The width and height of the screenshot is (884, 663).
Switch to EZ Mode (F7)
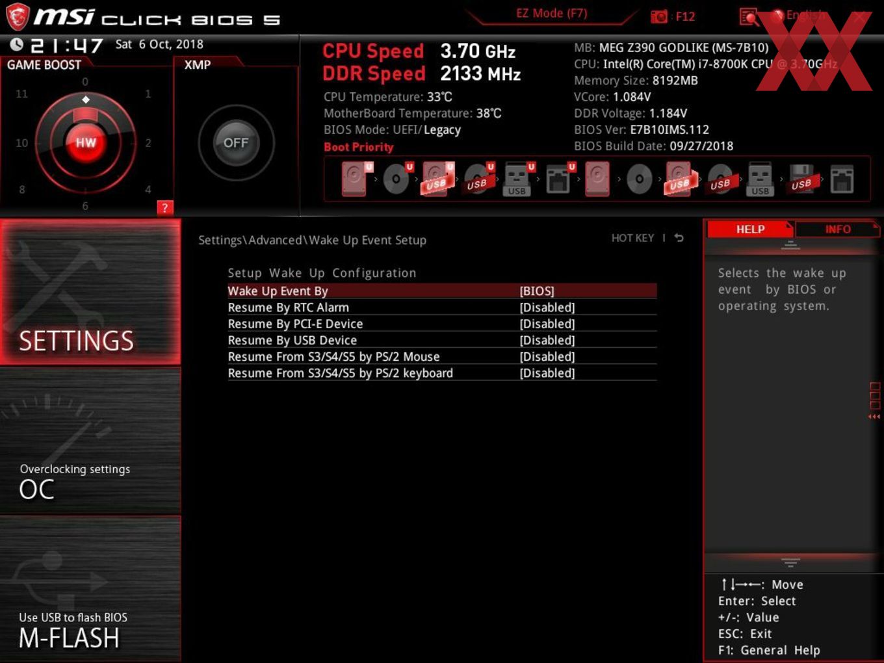[552, 13]
